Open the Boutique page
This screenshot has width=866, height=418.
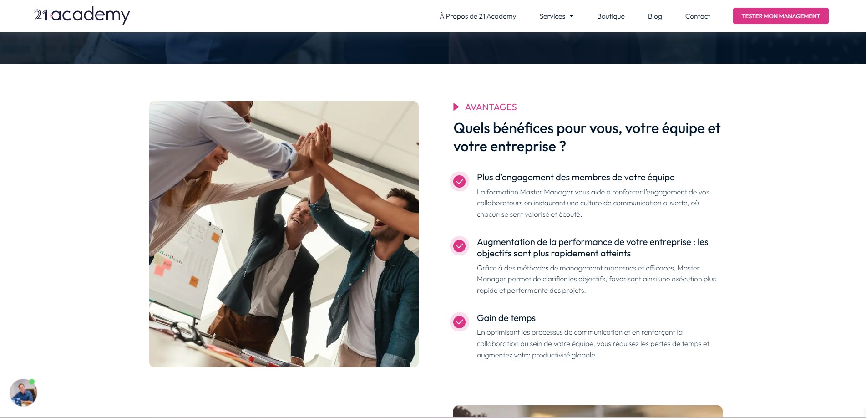[611, 16]
